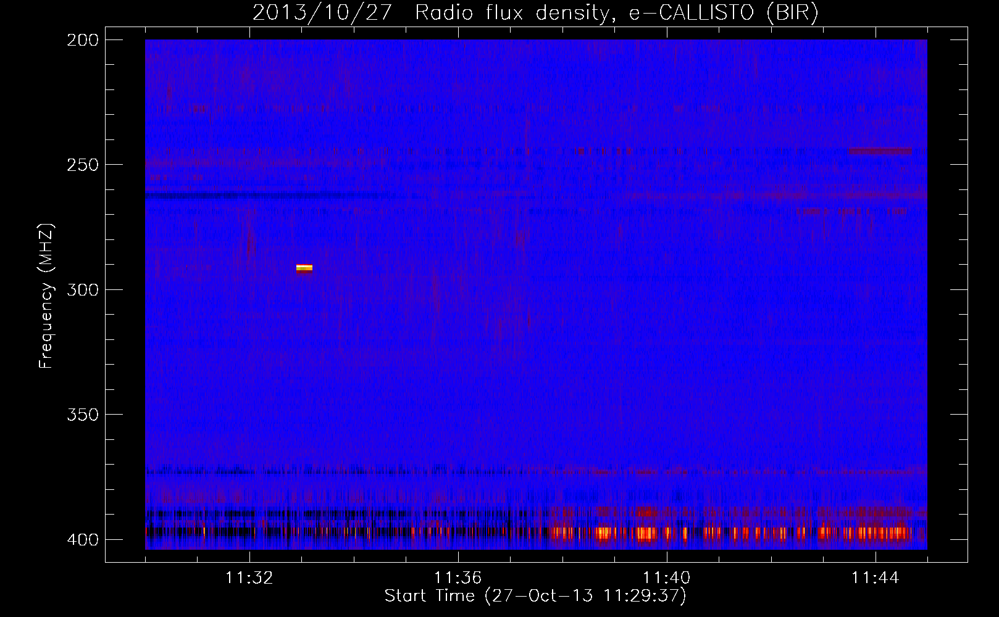Click the red band segment near 245 MHz at 11:44
This screenshot has width=999, height=617.
880,151
